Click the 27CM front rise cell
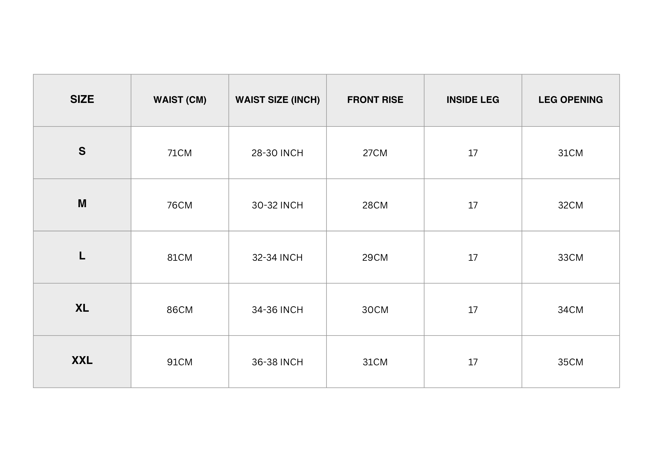Image resolution: width=653 pixels, height=462 pixels. tap(375, 153)
